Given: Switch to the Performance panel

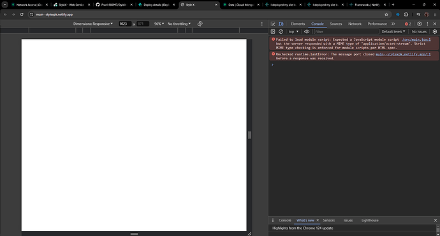Looking at the screenshot, I should 377,24.
